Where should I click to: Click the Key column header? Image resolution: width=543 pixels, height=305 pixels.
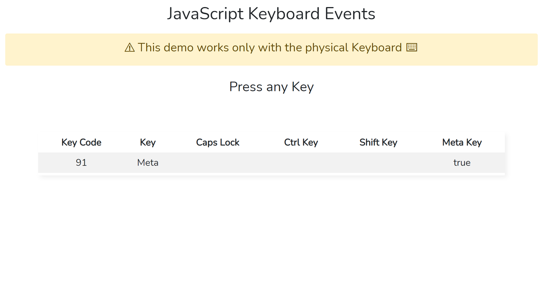(148, 142)
